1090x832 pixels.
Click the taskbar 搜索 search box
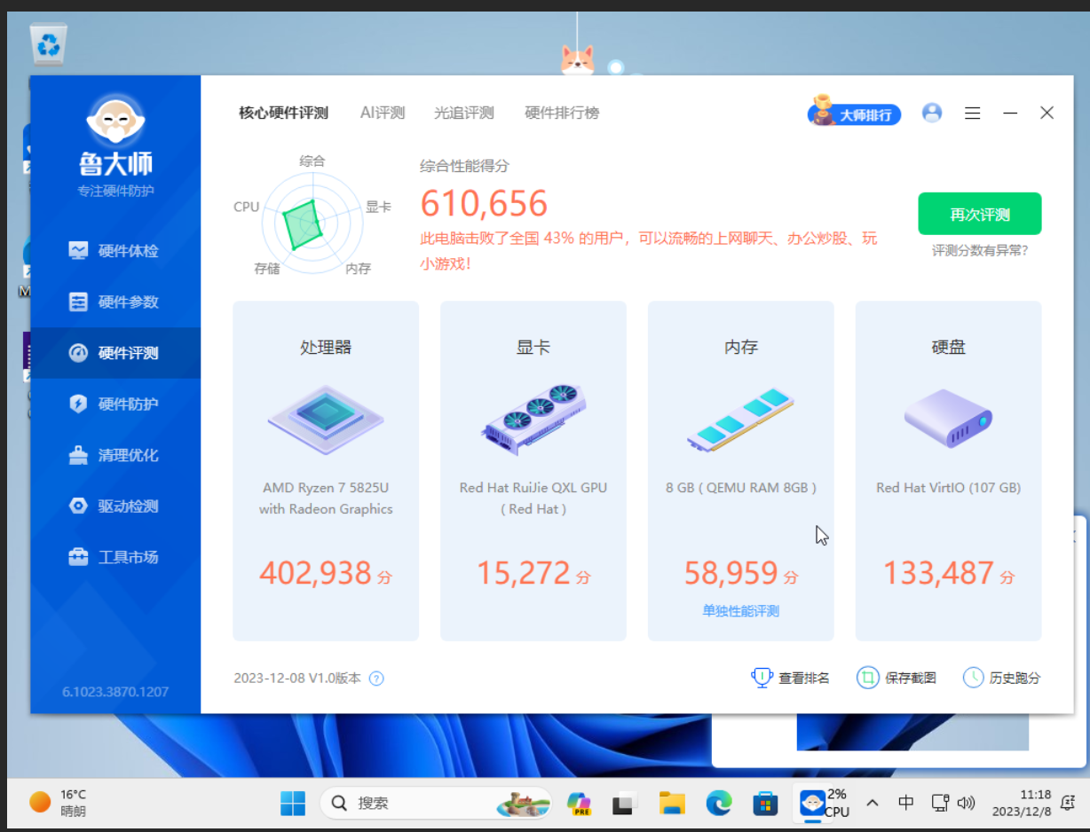[x=435, y=804]
